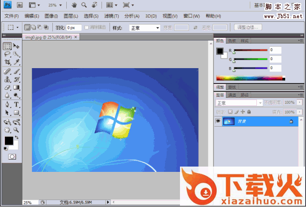306x207 pixels.
Task: Open the 文件(F) menu
Action: point(12,16)
